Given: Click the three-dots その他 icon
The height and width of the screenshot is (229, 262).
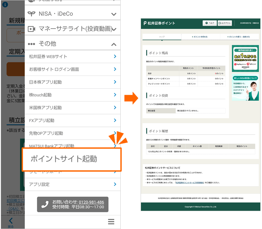Looking at the screenshot, I should point(31,44).
